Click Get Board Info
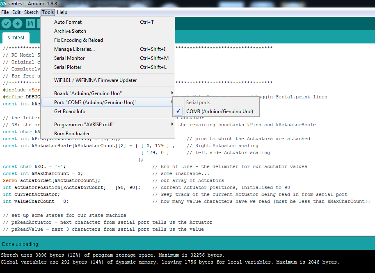 70,111
